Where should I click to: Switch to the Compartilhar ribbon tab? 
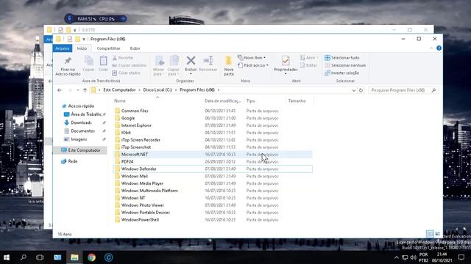108,48
